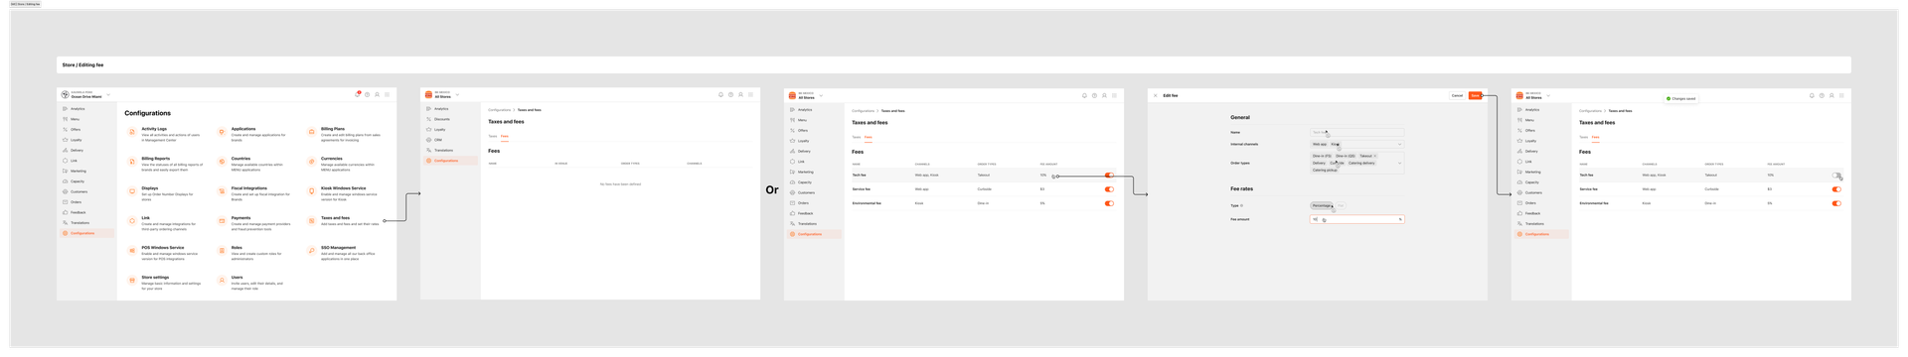
Task: Click the fee Name input field
Action: coord(1356,132)
